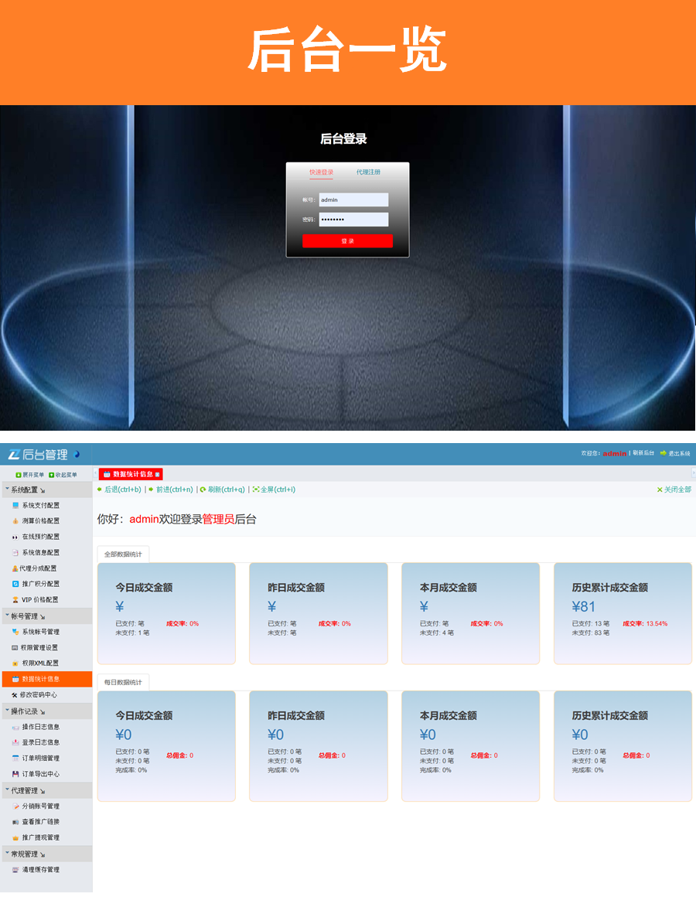The height and width of the screenshot is (897, 696).
Task: Collapse the 代理管理 menu section
Action: (x=25, y=790)
